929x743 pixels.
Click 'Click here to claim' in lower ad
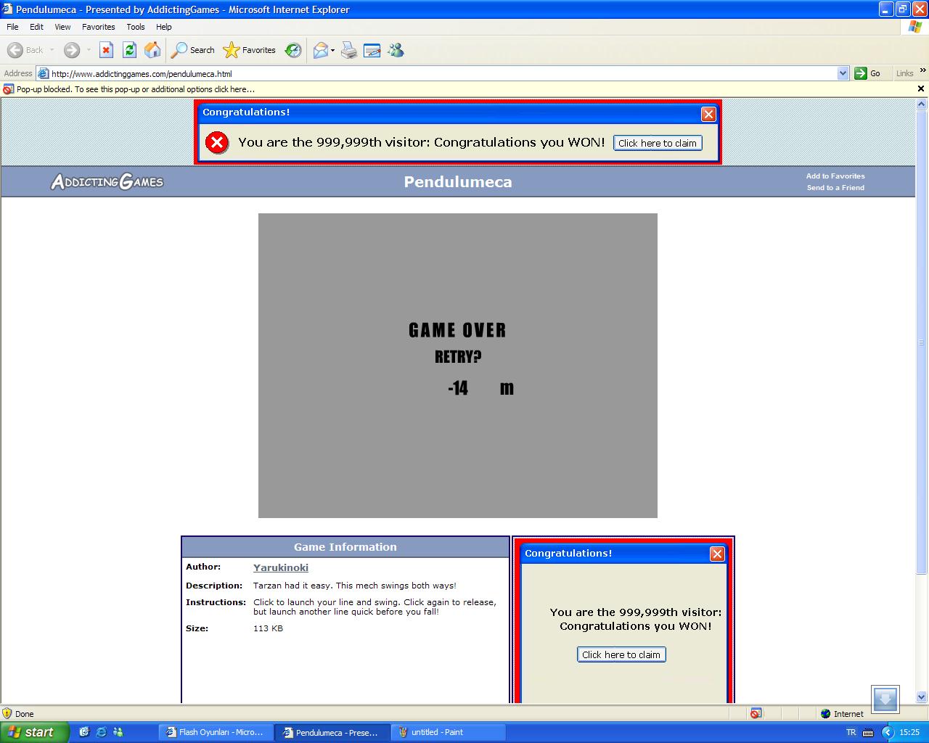pos(621,654)
